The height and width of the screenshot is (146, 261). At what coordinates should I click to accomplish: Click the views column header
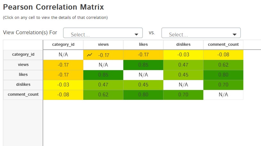[103, 45]
